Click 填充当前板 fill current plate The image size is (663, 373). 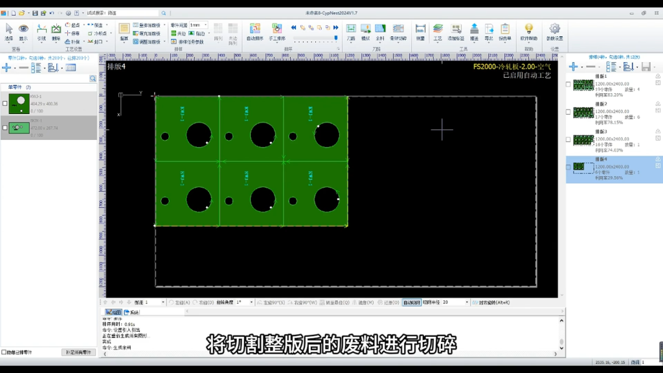coord(147,34)
